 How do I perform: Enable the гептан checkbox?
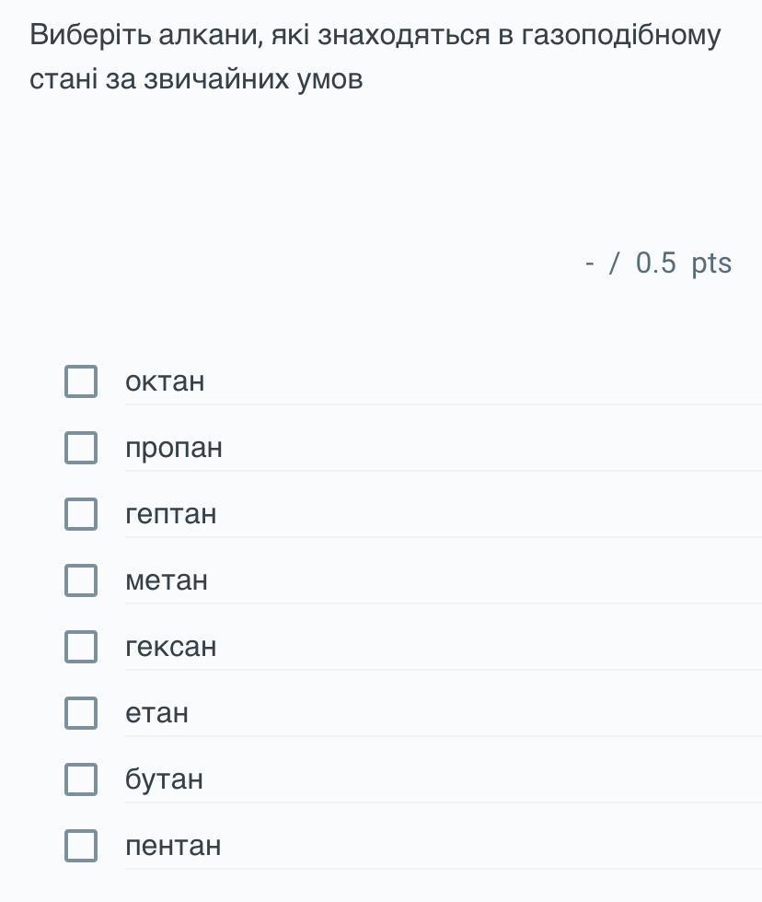coord(81,514)
